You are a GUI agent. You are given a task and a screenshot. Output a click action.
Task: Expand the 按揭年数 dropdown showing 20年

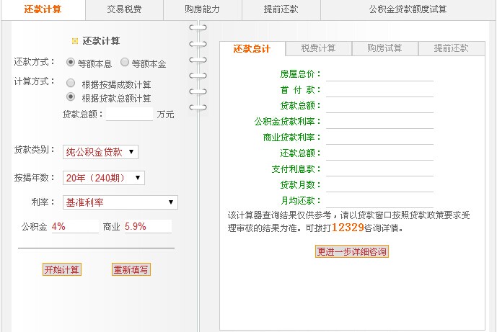104,178
